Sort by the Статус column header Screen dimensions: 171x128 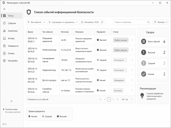[x=116, y=32]
